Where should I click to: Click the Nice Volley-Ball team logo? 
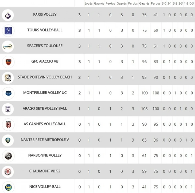point(8,187)
